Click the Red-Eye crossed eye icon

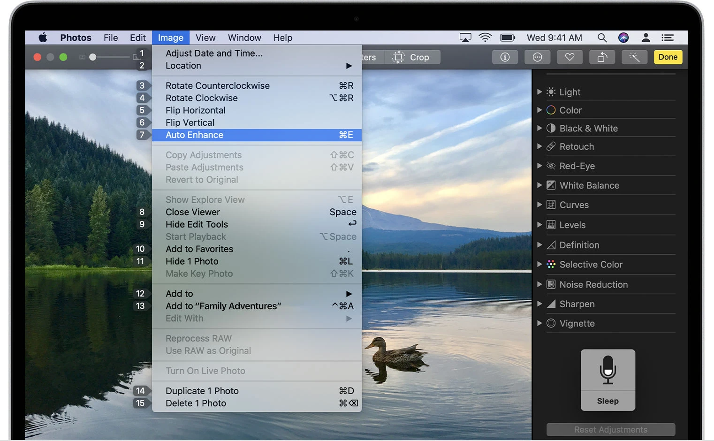[551, 166]
